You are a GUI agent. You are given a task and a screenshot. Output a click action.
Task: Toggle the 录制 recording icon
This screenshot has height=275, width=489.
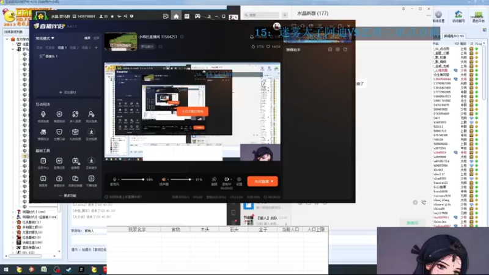tap(226, 179)
